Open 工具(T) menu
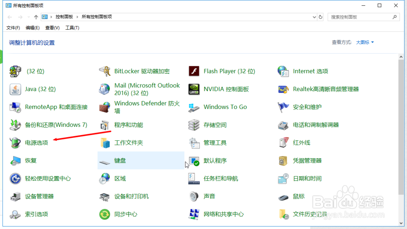Image resolution: width=407 pixels, height=229 pixels. coord(72,28)
